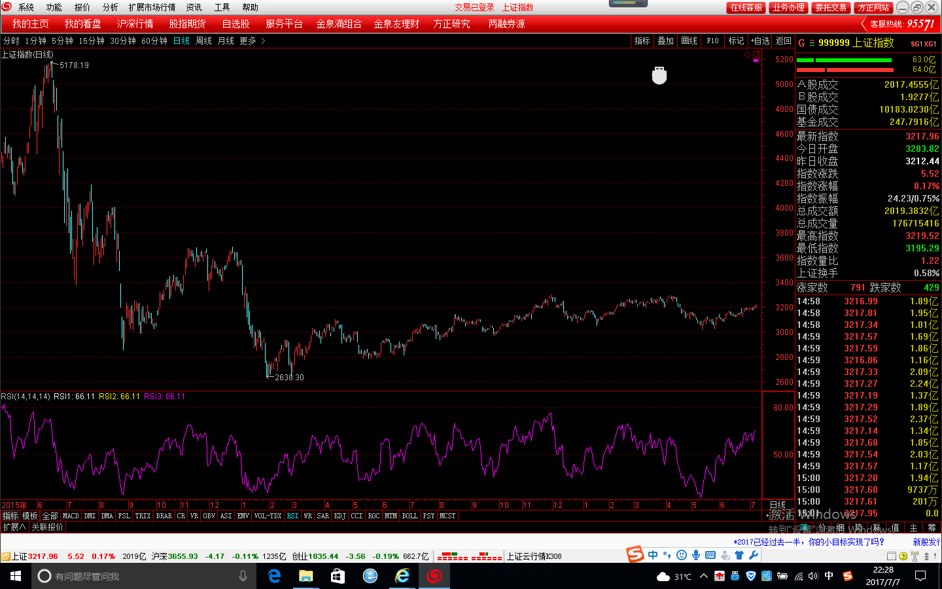Open the Sogou input method S logo

click(x=635, y=554)
